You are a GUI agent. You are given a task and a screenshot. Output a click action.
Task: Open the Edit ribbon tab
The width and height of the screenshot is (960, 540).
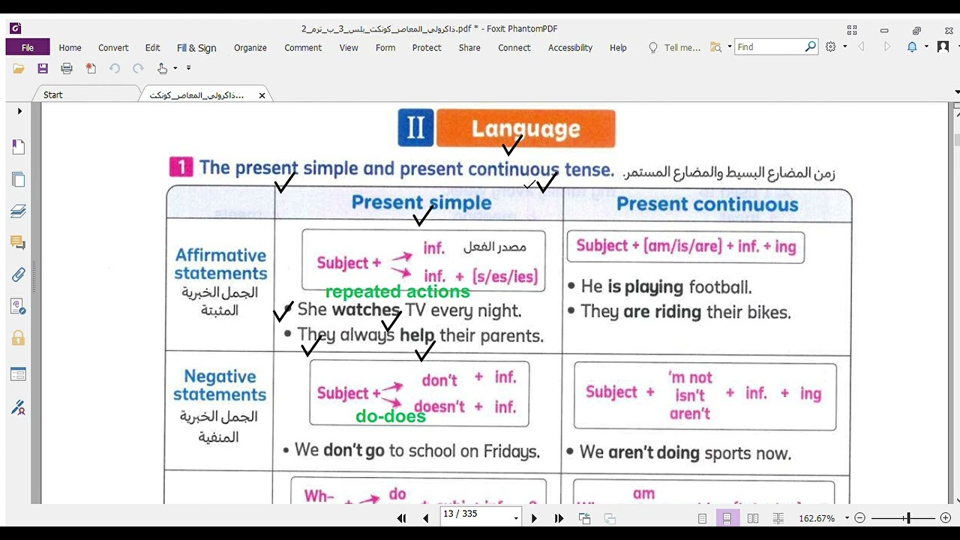click(x=153, y=47)
